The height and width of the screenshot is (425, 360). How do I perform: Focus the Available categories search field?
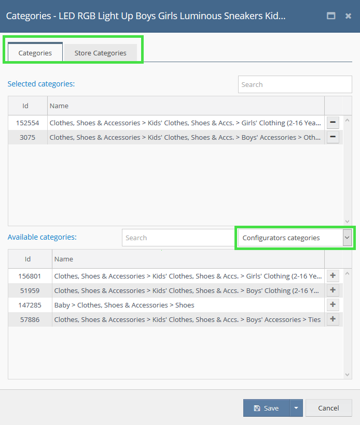point(178,238)
